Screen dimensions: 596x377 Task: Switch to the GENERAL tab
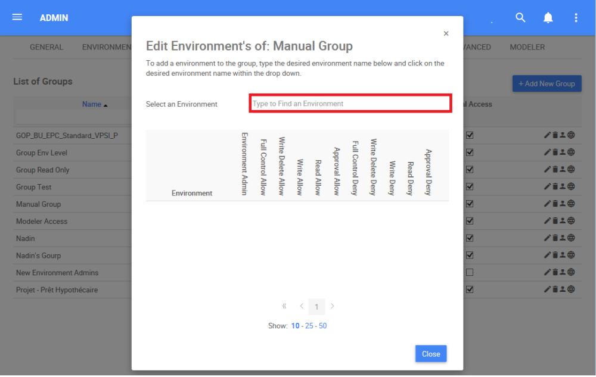coord(46,47)
